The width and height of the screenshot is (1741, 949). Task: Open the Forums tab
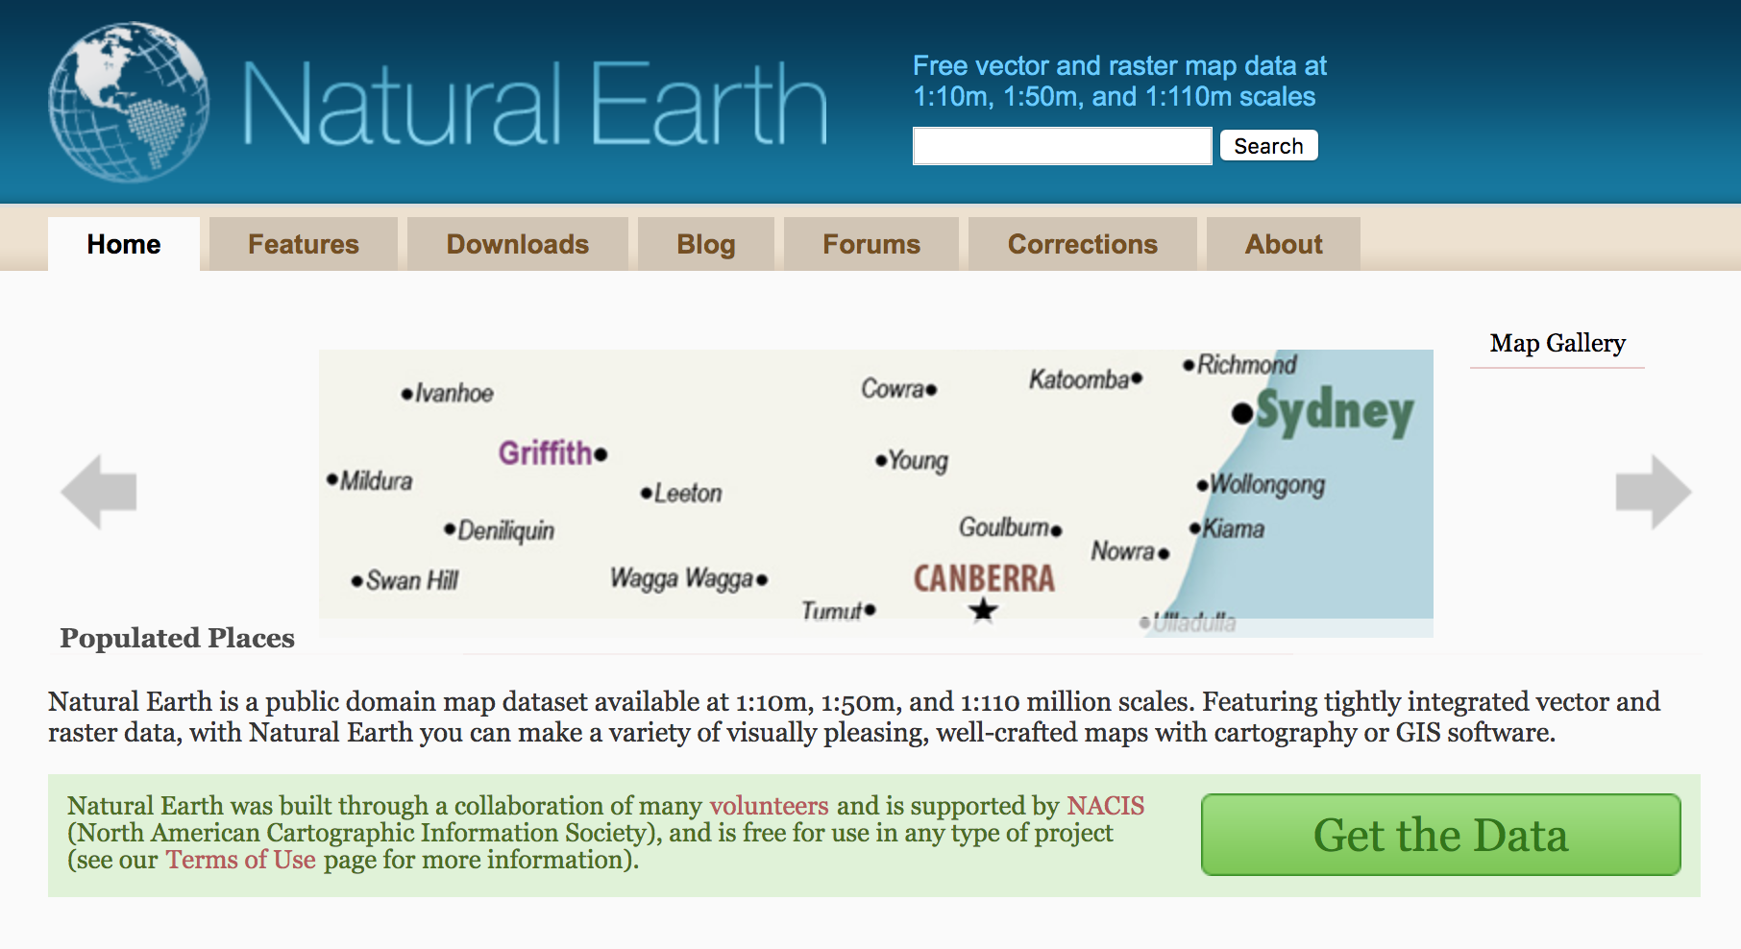pos(871,244)
